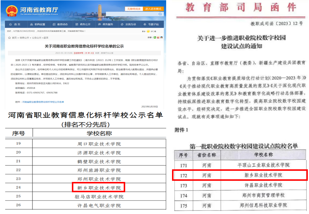The height and width of the screenshot is (214, 309).
Task: Click the 政务服务 service icon
Action: (100, 24)
